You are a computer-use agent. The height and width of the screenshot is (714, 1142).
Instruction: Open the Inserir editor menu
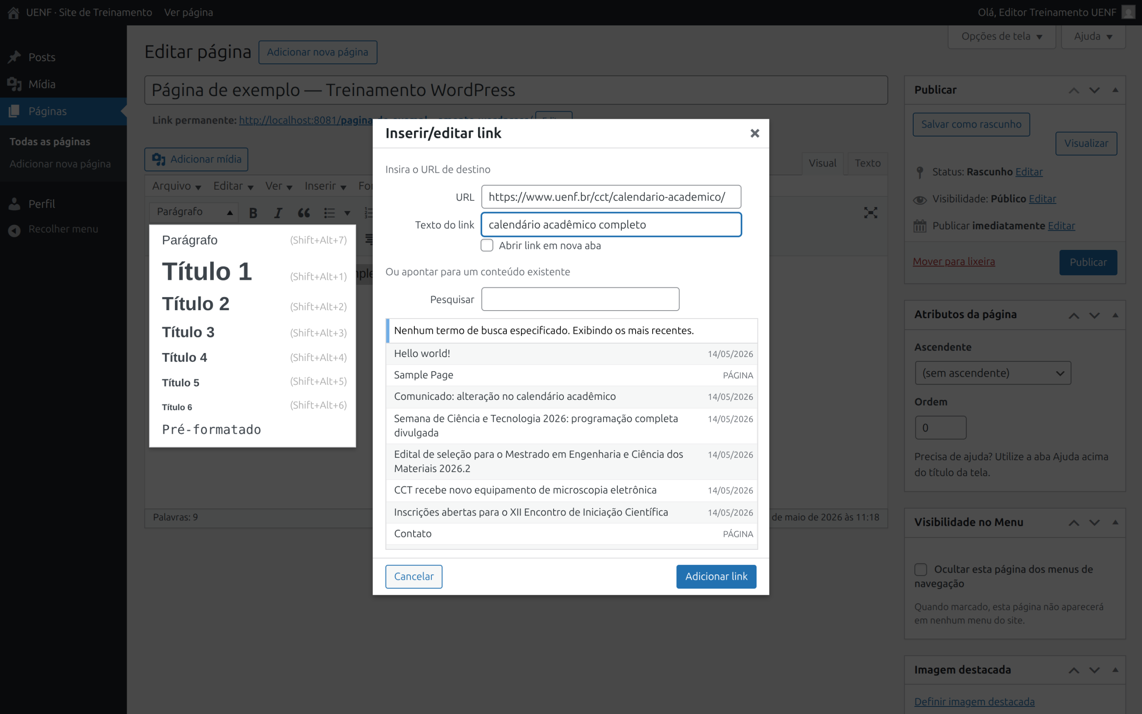coord(325,186)
